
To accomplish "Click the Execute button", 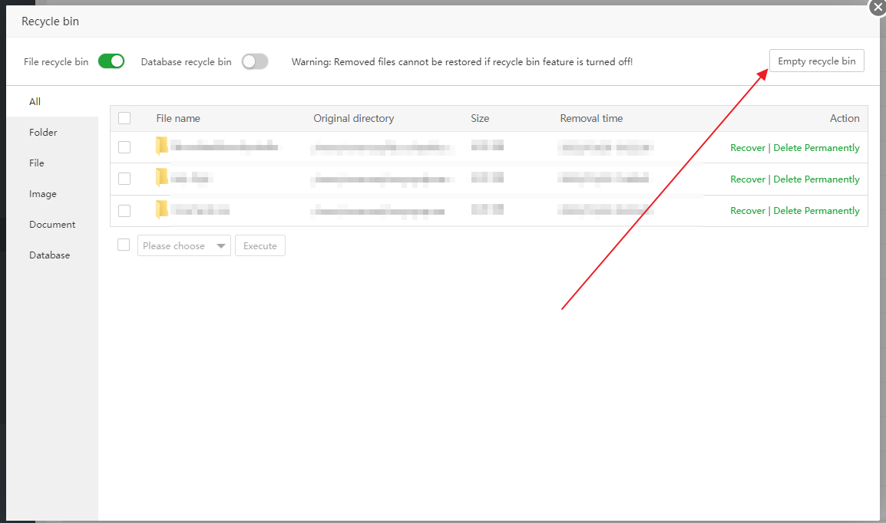I will [x=260, y=245].
